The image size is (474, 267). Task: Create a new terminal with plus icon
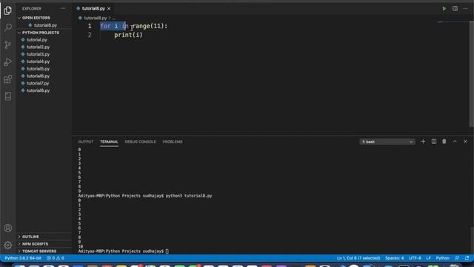pyautogui.click(x=423, y=142)
